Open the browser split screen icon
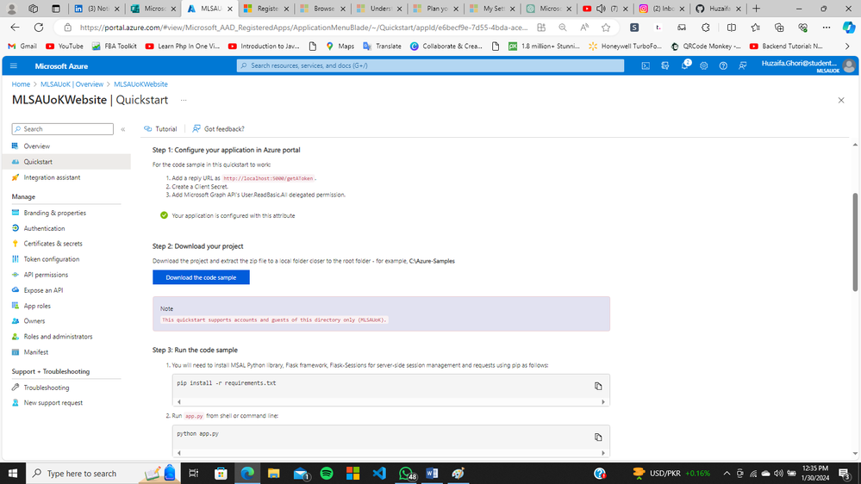Image resolution: width=861 pixels, height=484 pixels. (732, 28)
